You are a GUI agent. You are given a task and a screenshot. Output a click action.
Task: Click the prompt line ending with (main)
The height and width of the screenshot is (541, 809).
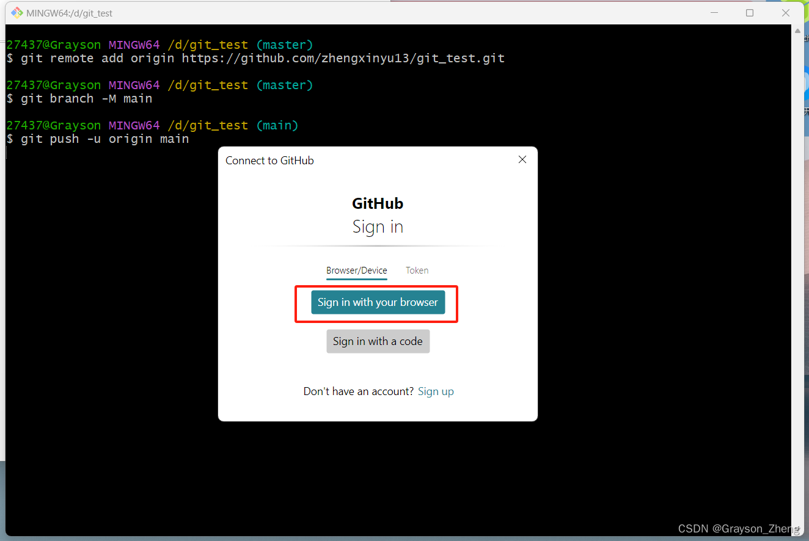tap(152, 125)
